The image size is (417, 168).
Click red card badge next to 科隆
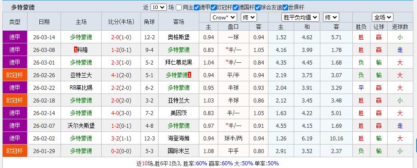[75, 50]
